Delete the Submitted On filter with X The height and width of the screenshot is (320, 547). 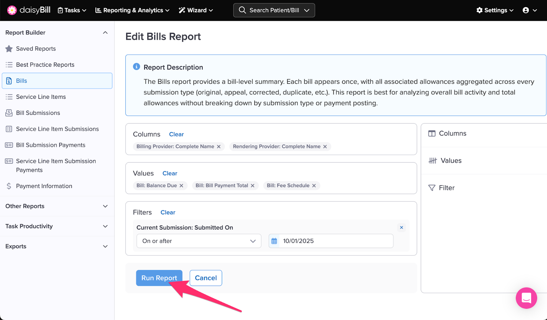401,228
